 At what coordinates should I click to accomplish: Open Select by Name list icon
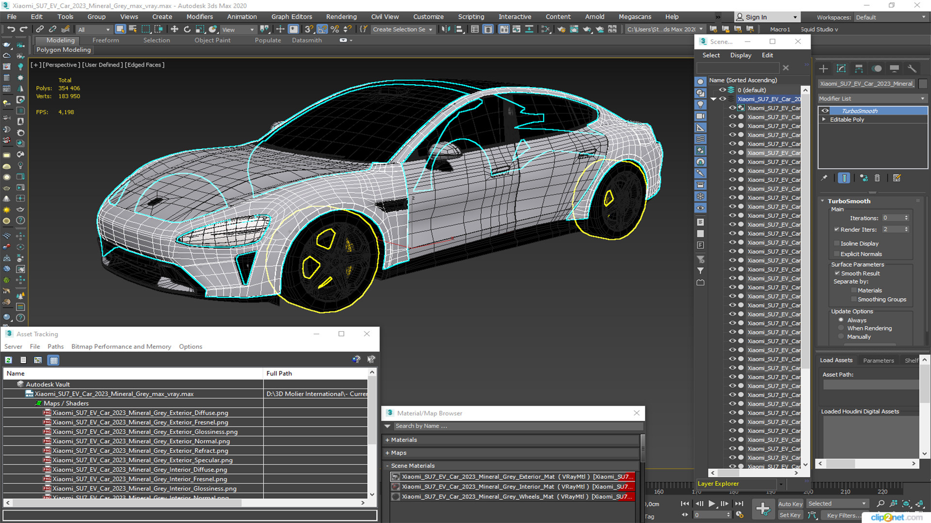point(133,29)
